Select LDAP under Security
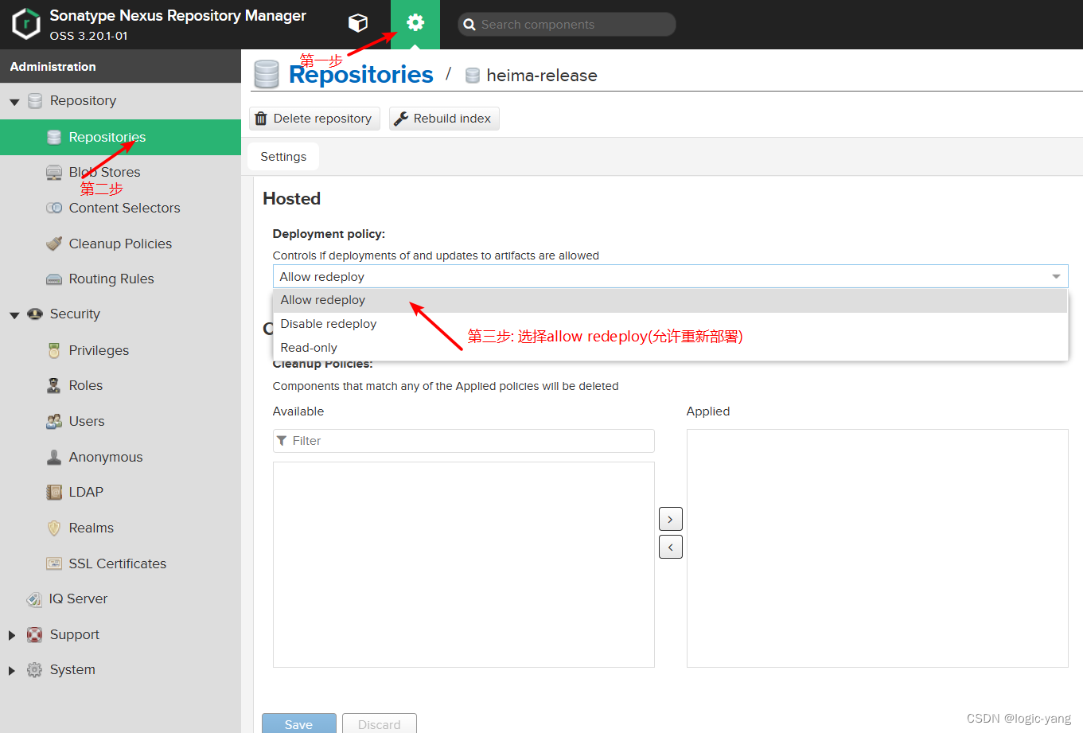 84,492
